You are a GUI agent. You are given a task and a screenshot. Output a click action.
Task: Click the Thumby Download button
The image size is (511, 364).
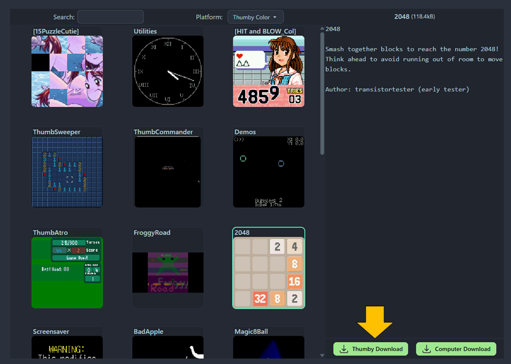(x=370, y=349)
